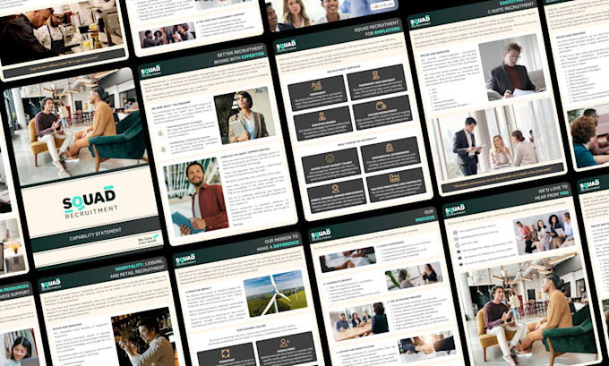Click the Multiple Industries and Contracts icon

tap(395, 178)
